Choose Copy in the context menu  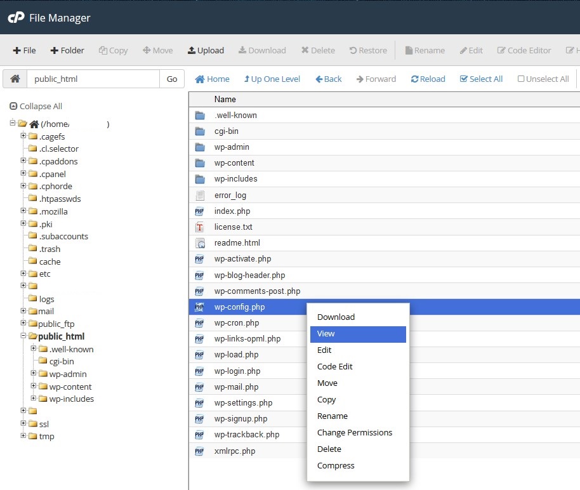326,400
